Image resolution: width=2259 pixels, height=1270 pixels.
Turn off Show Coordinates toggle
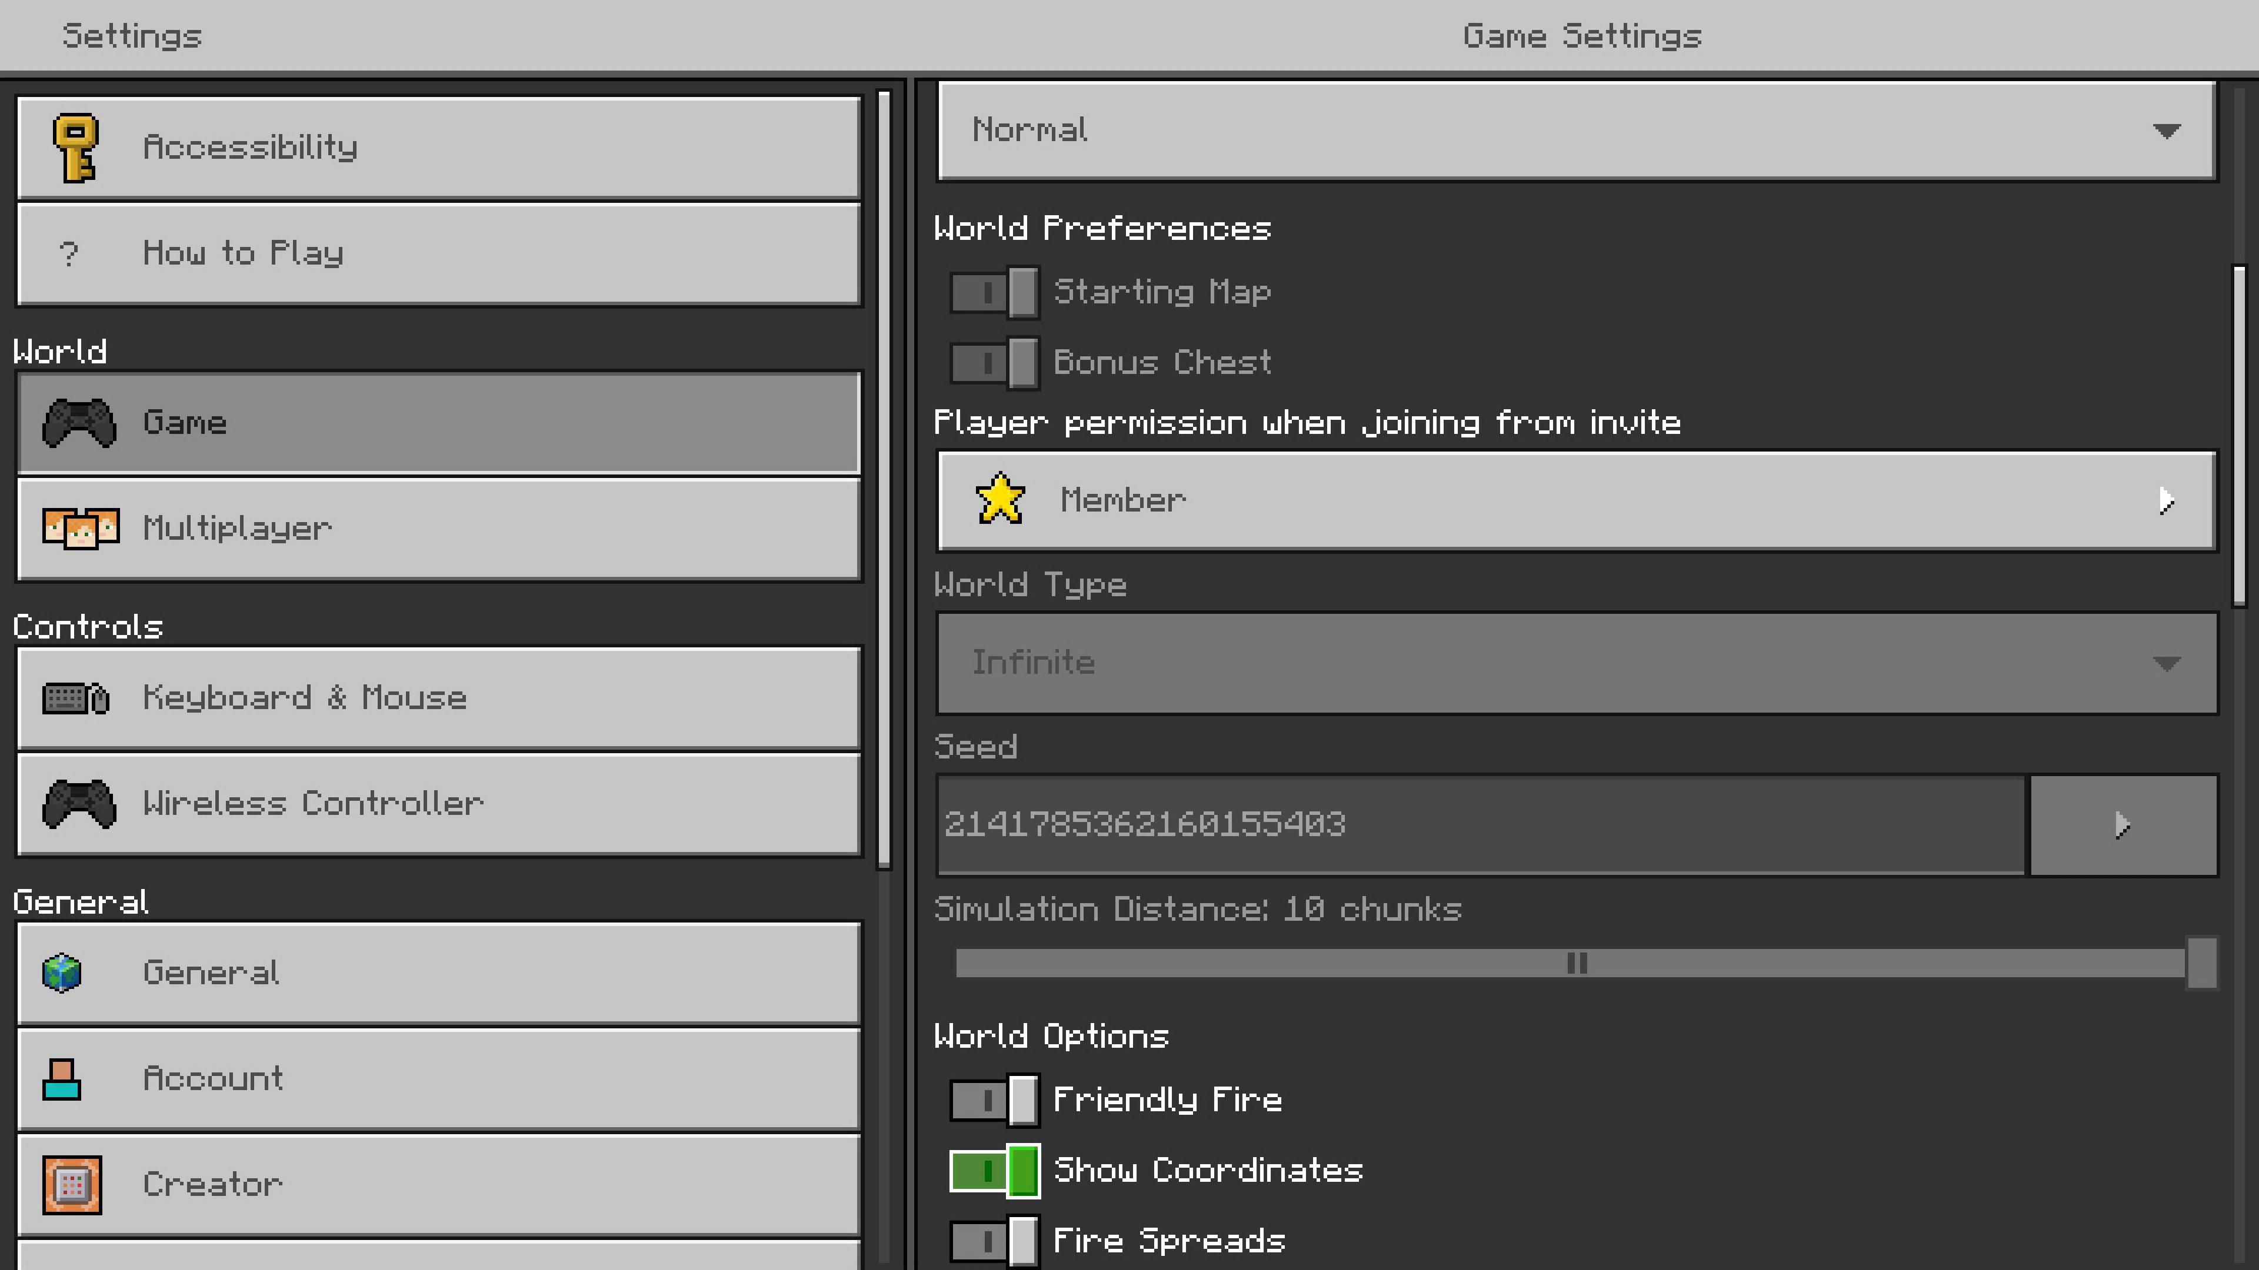click(994, 1171)
